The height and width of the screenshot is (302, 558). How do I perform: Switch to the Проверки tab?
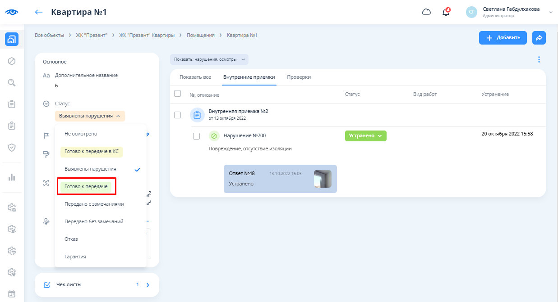click(299, 77)
